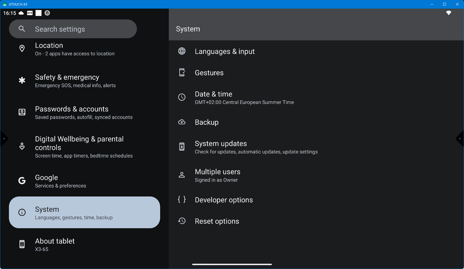Click the Location pin icon
464x269 pixels.
point(22,49)
